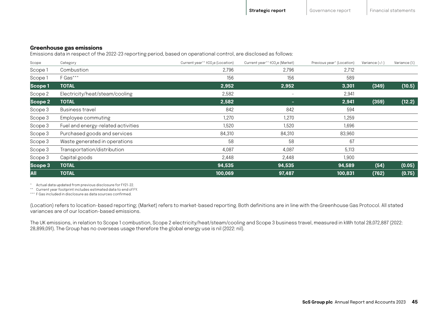Click the 'Employee commuting' category cell
The image size is (448, 316).
(85, 118)
